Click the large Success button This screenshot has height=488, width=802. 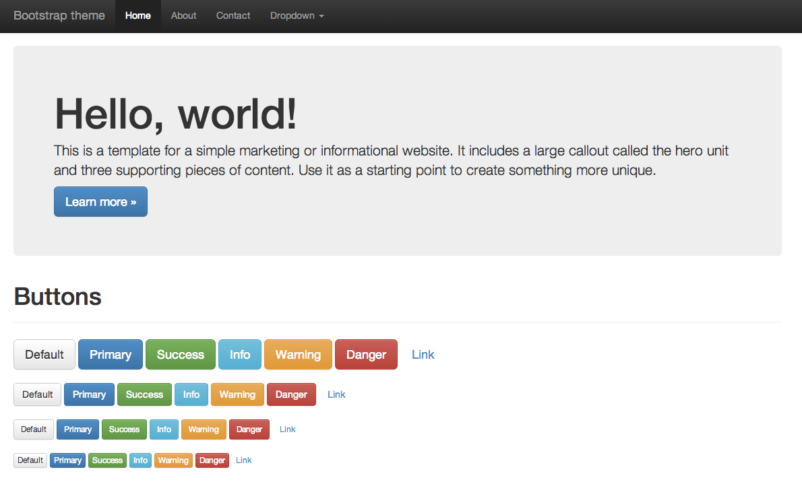coord(180,354)
